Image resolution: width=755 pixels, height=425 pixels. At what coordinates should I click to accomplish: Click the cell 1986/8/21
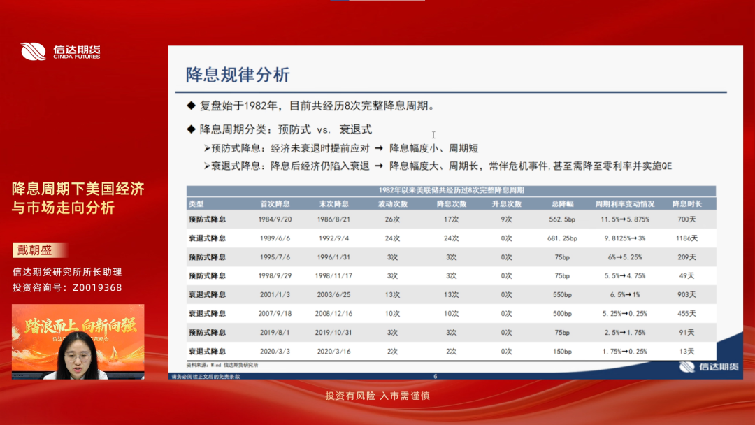(x=333, y=219)
